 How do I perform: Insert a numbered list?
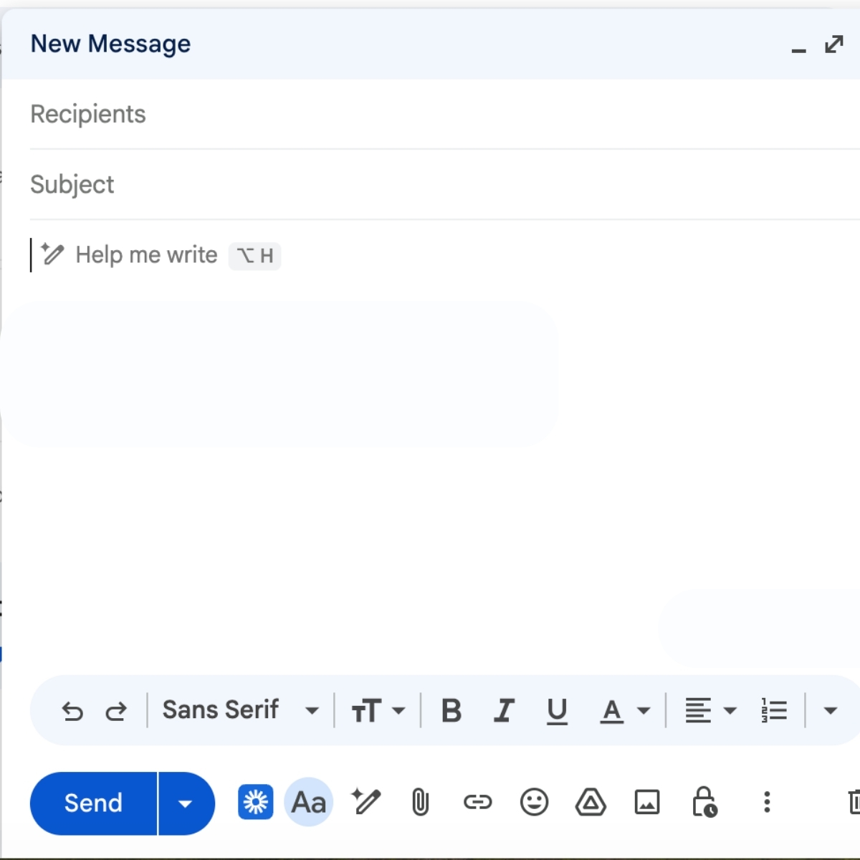tap(774, 711)
